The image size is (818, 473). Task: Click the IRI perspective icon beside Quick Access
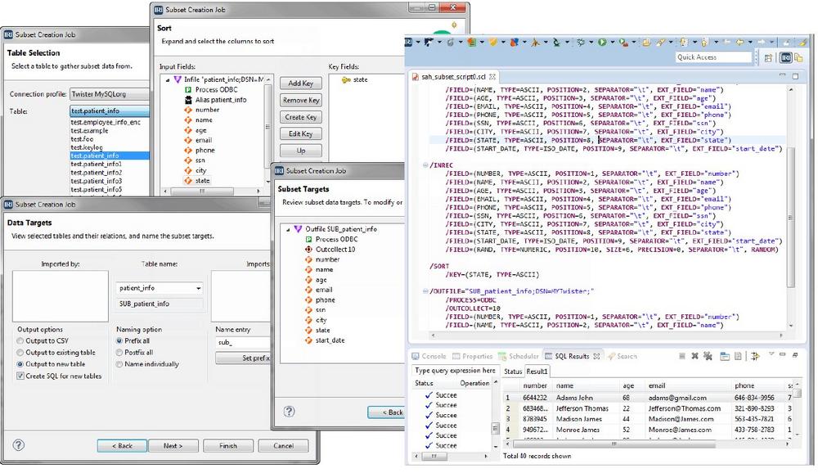[785, 57]
